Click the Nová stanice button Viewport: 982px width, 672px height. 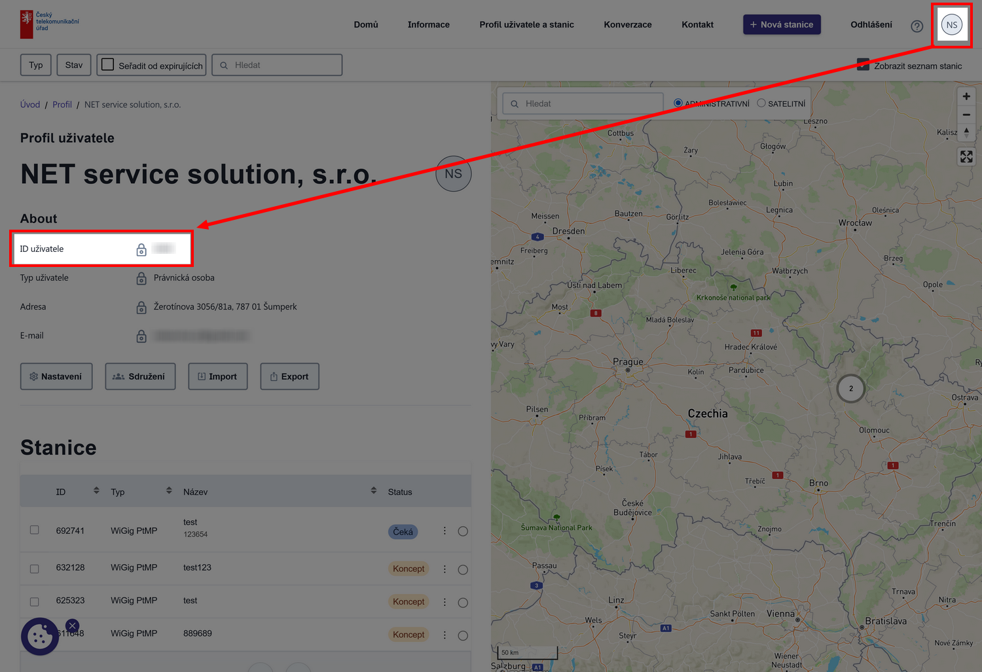click(x=782, y=25)
